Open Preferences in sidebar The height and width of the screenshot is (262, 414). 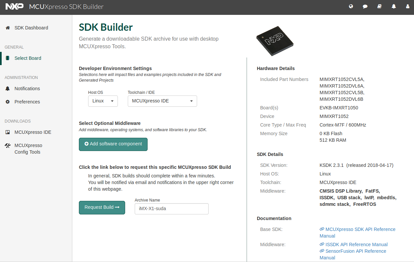click(27, 102)
